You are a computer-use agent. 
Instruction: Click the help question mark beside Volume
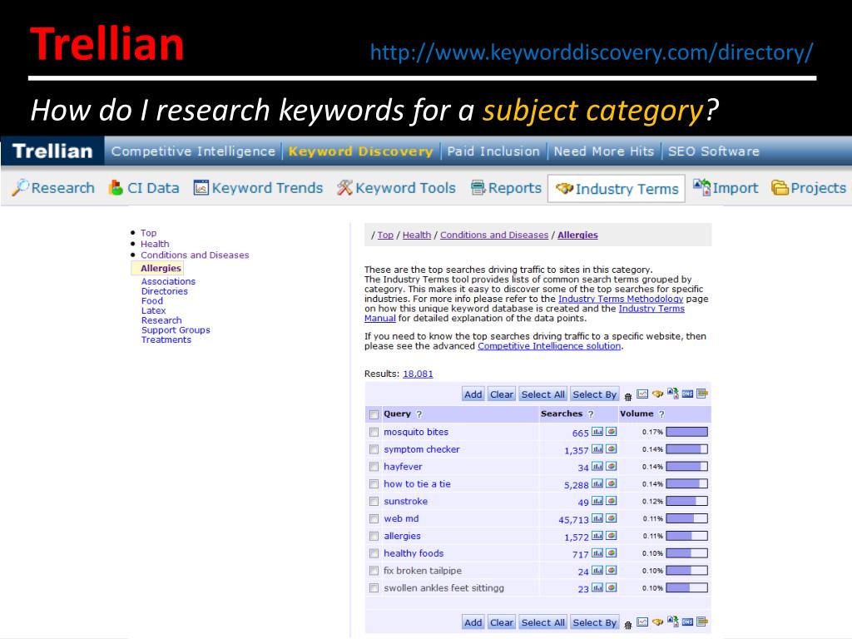661,414
